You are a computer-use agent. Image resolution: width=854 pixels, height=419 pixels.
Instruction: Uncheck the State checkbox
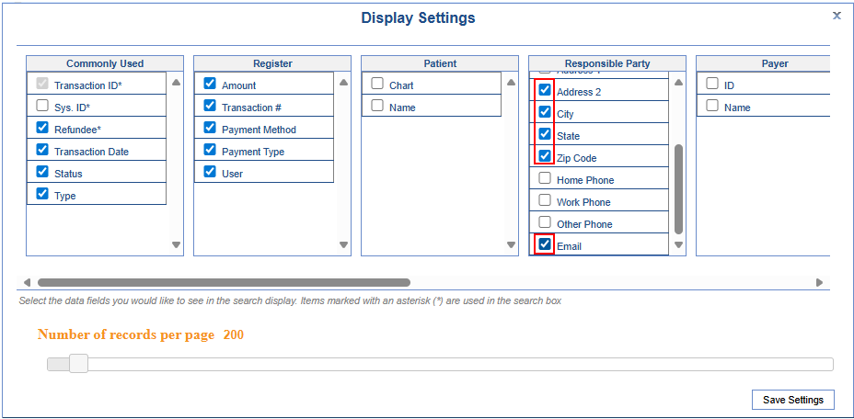coord(545,134)
